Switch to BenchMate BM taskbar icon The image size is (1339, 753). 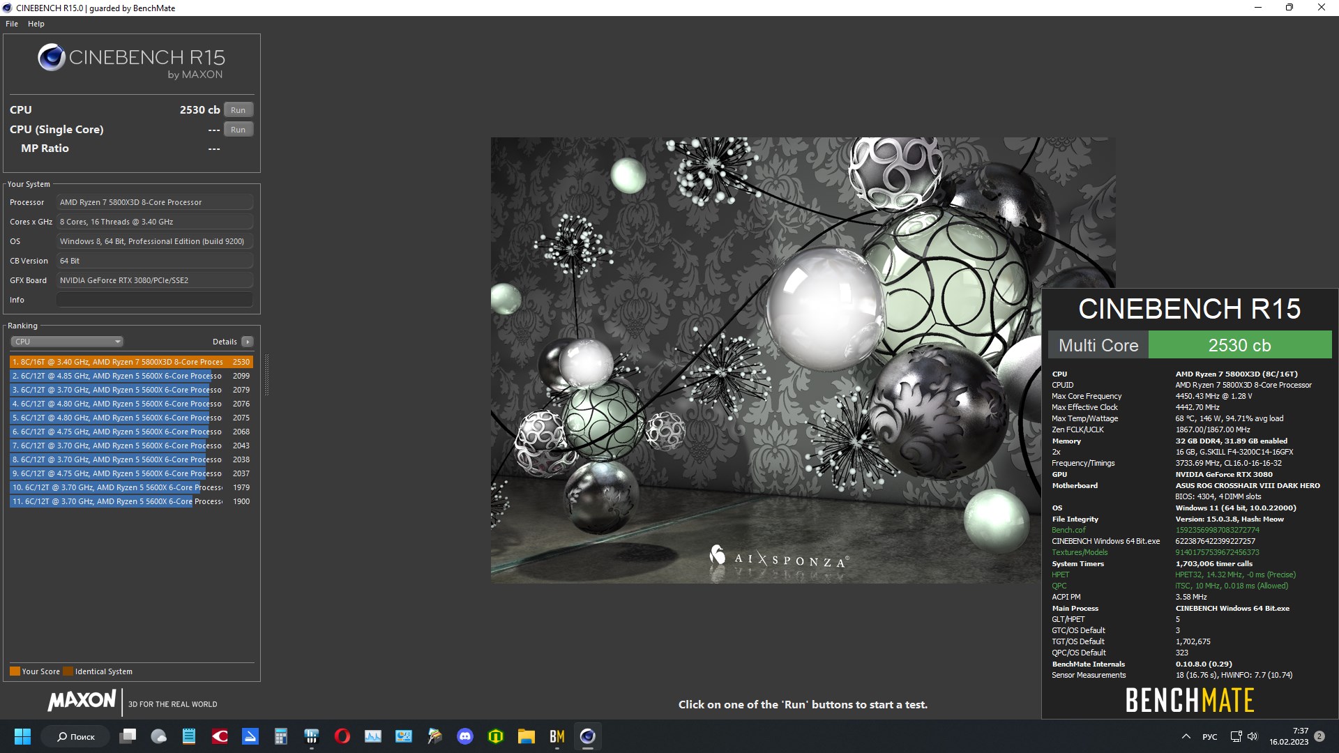(557, 736)
